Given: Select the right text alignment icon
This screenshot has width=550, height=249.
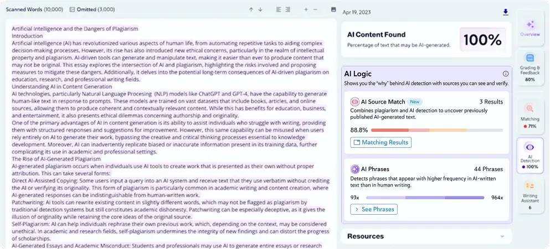Looking at the screenshot, I should 287,10.
